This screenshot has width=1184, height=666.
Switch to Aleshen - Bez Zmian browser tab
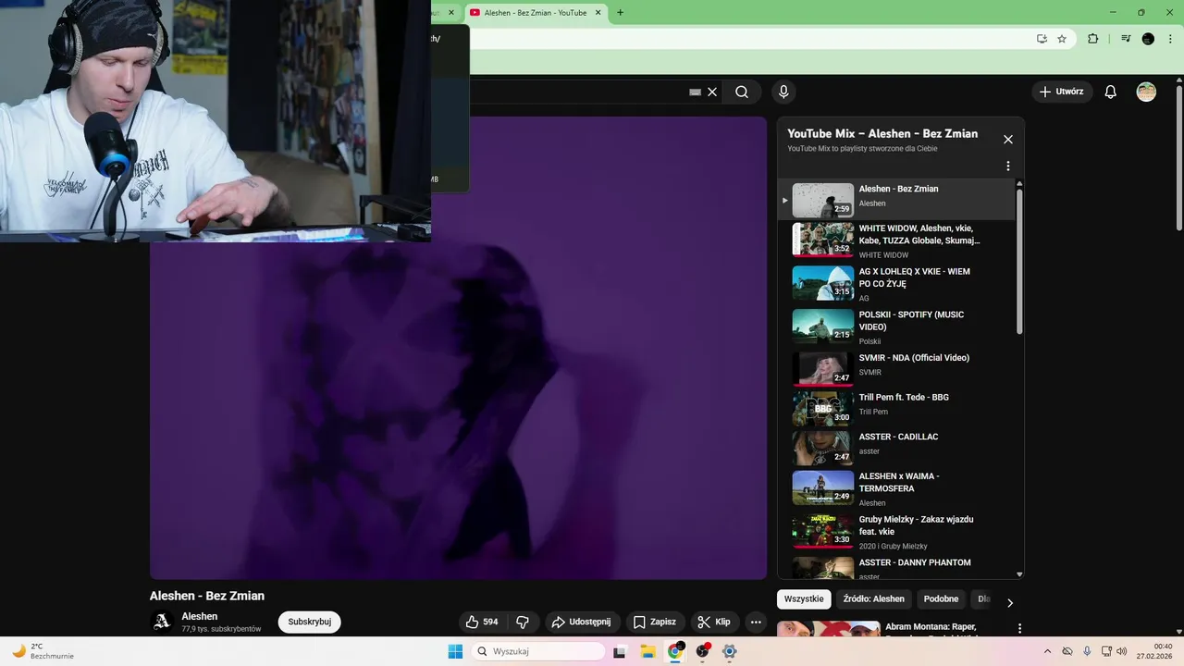[535, 13]
